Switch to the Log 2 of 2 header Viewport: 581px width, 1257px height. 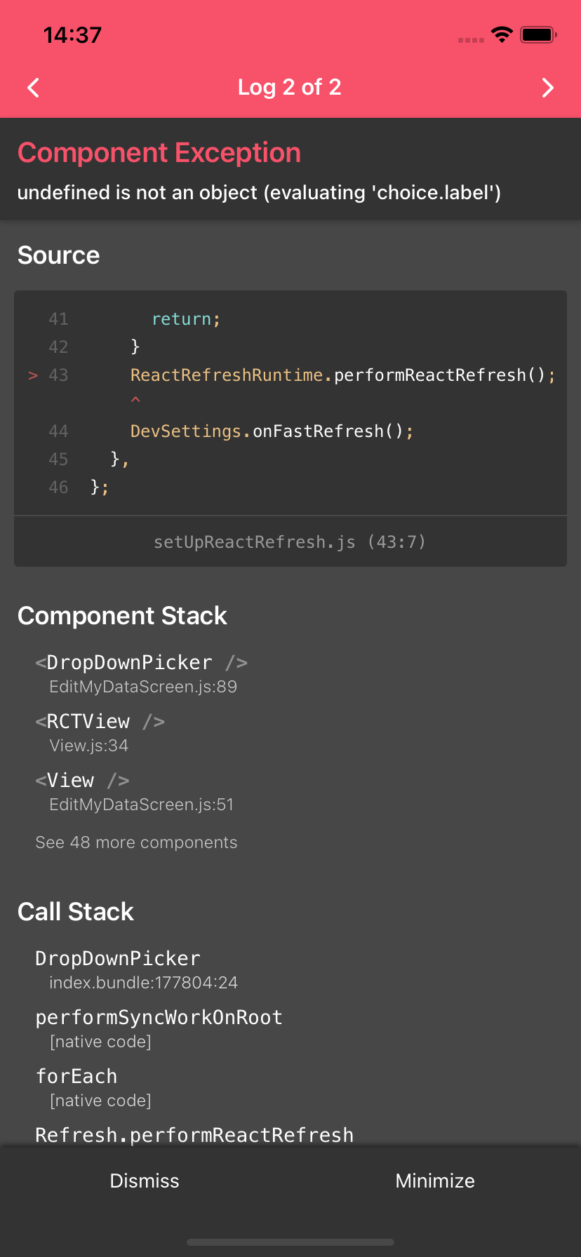(x=290, y=87)
